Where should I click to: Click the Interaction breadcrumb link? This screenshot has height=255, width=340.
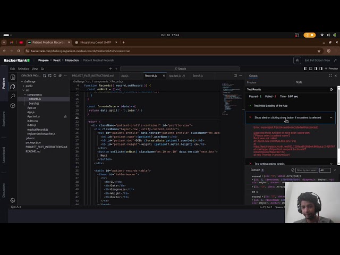tap(72, 60)
